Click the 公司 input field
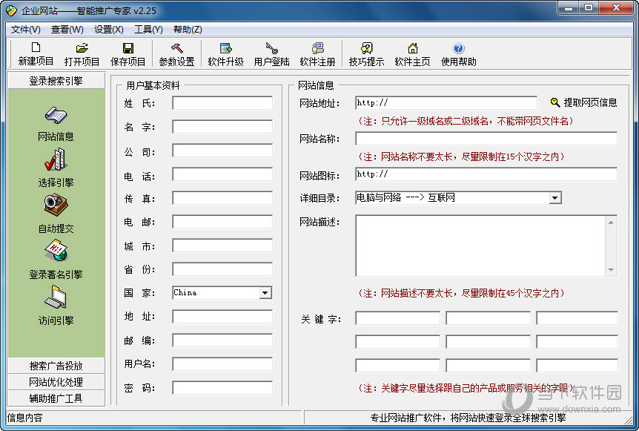This screenshot has height=431, width=639. [222, 151]
